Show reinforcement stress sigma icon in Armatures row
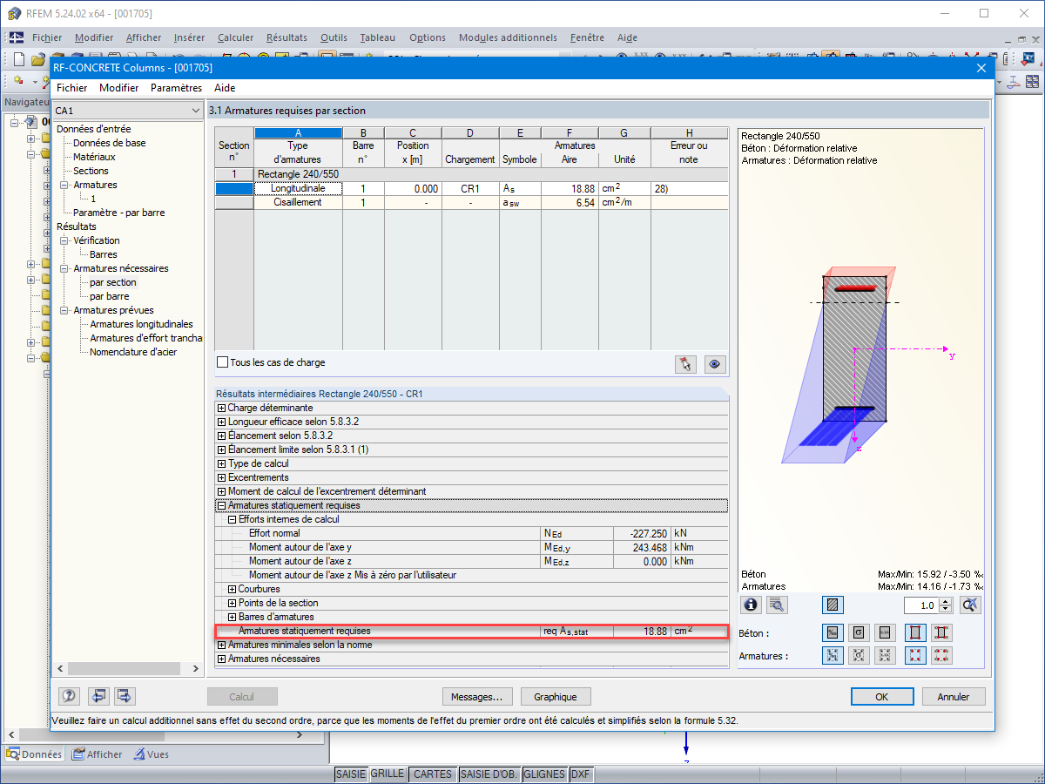The width and height of the screenshot is (1045, 784). click(860, 656)
